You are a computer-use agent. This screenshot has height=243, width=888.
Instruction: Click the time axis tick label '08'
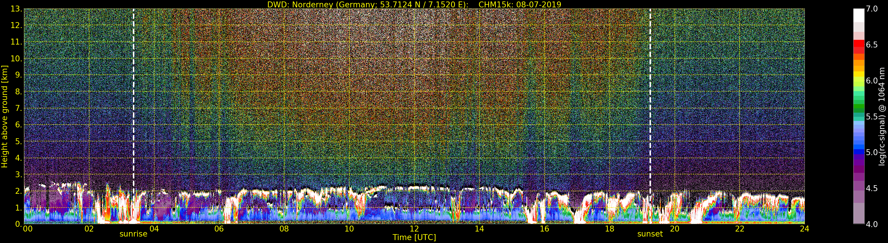point(284,229)
